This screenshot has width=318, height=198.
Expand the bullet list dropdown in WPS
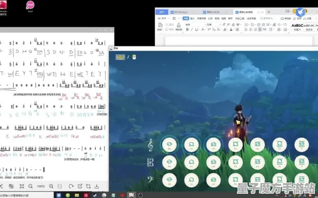tap(249, 25)
